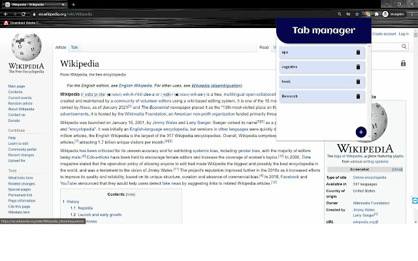Delete the 'cognitive' tab group

(x=358, y=67)
